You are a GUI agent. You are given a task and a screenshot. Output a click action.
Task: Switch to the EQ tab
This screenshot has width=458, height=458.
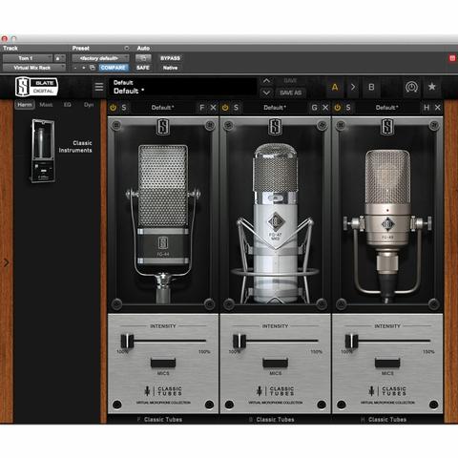point(68,105)
